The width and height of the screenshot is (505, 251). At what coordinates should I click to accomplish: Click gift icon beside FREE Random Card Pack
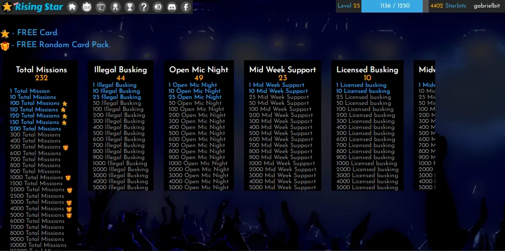coord(5,46)
